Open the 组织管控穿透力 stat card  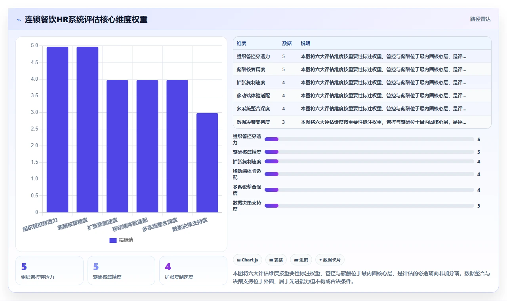50,271
